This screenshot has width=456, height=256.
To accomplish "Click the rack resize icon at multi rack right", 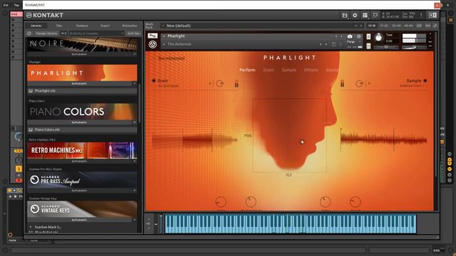I will (435, 26).
